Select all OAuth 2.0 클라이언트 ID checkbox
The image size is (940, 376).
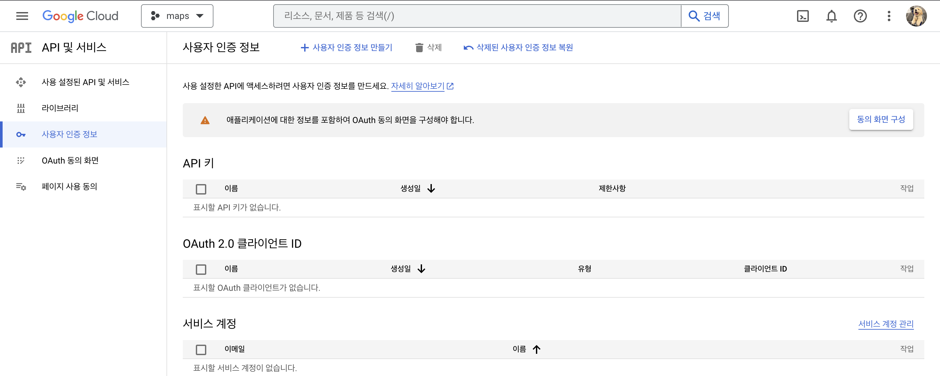pos(201,269)
